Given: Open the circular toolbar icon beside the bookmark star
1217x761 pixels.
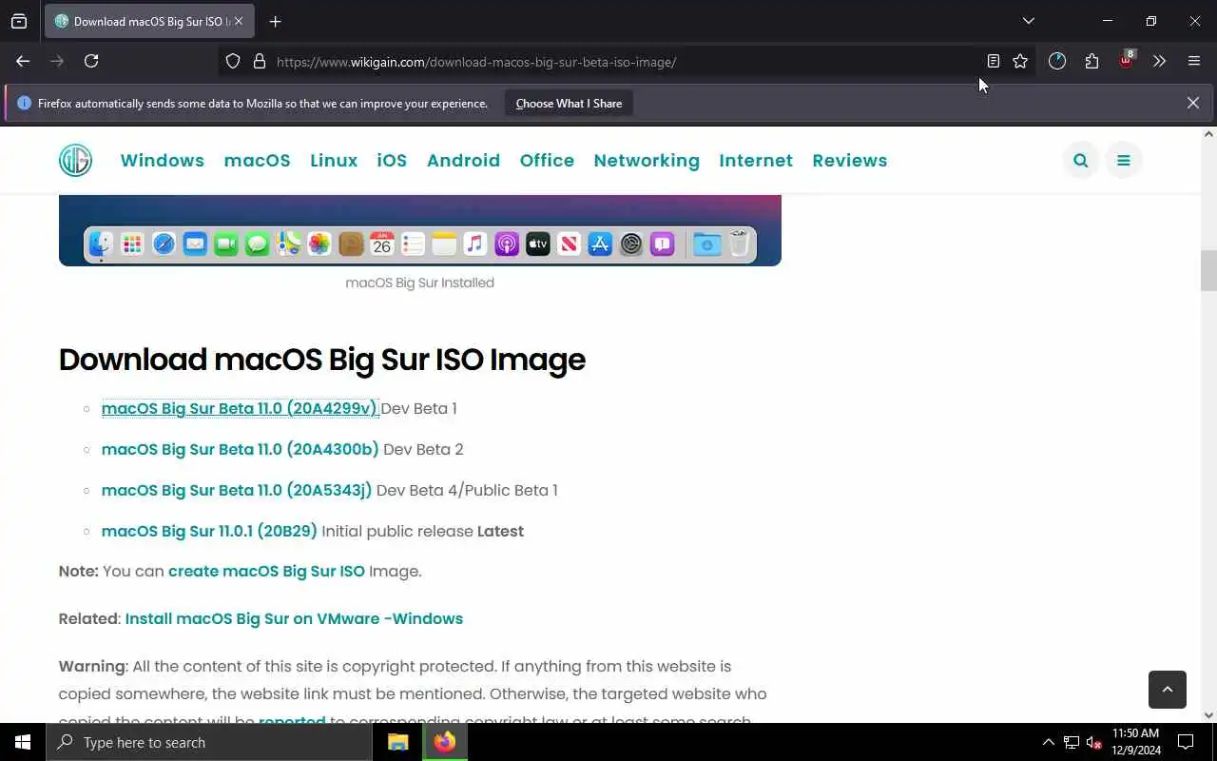Looking at the screenshot, I should 1057,61.
